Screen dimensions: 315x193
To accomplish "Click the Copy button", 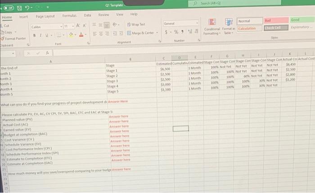I will click(7, 32).
